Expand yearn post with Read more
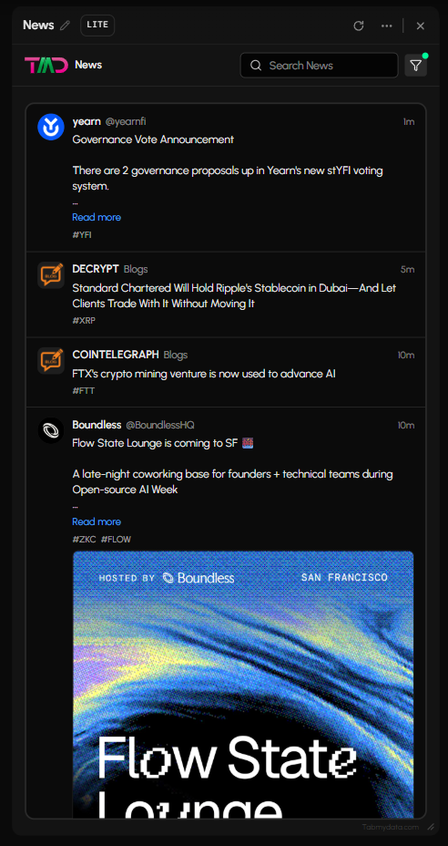The height and width of the screenshot is (846, 448). (97, 217)
